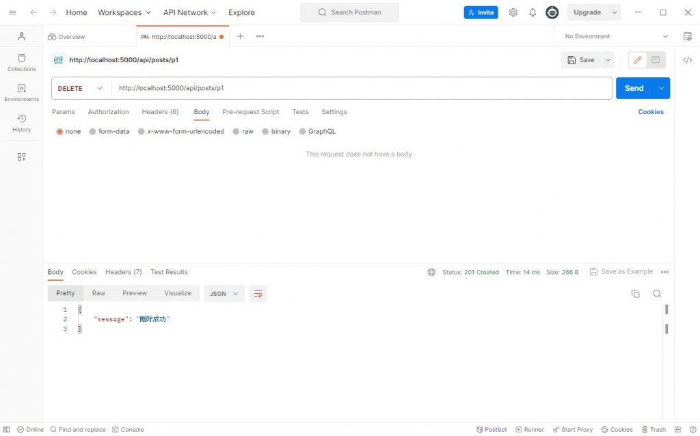The image size is (700, 436).
Task: Open the comments icon
Action: 656,60
